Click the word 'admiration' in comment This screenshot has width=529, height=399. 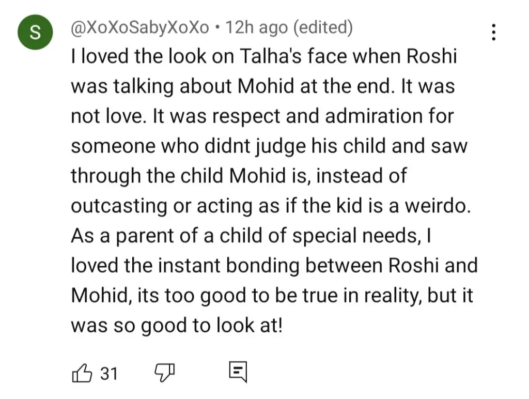(x=375, y=116)
